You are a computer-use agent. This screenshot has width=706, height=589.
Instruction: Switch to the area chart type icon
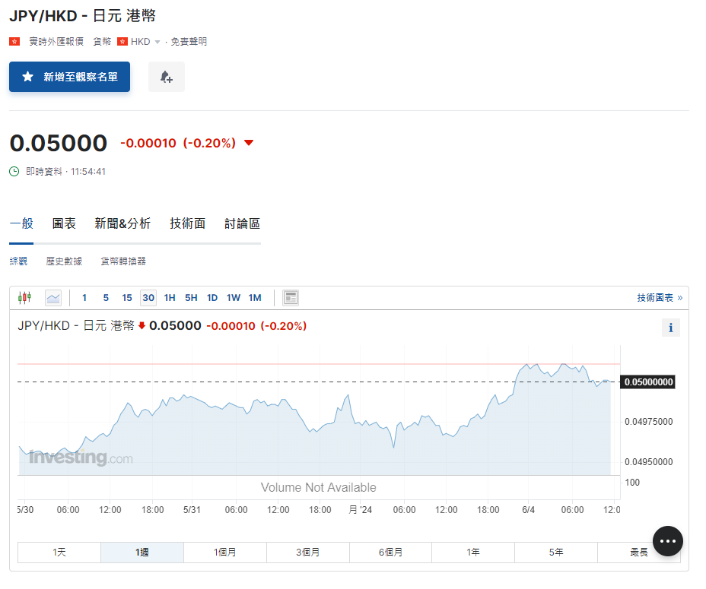pyautogui.click(x=52, y=298)
